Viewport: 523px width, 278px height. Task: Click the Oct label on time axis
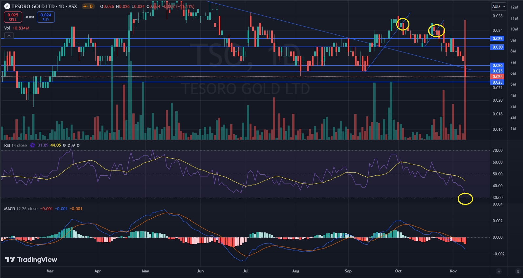coord(398,271)
